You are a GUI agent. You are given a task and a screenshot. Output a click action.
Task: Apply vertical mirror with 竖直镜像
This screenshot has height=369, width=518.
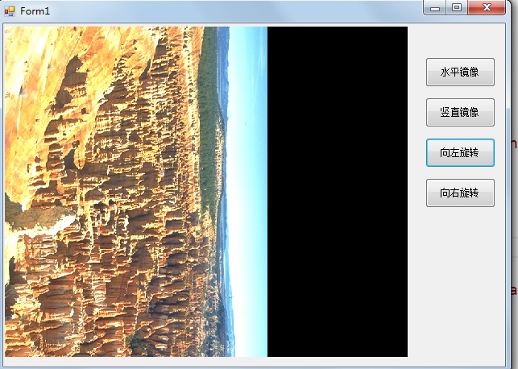[x=460, y=112]
